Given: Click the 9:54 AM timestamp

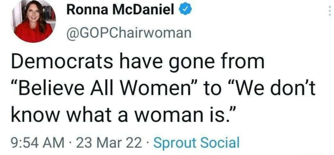Looking at the screenshot, I should [x=34, y=143].
